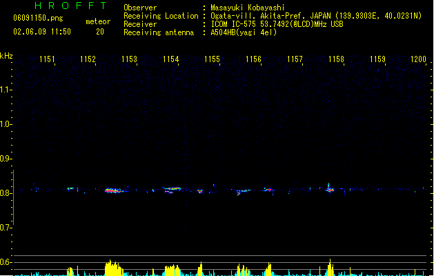
Task: Click the 1157 time axis label
Action: (295, 59)
